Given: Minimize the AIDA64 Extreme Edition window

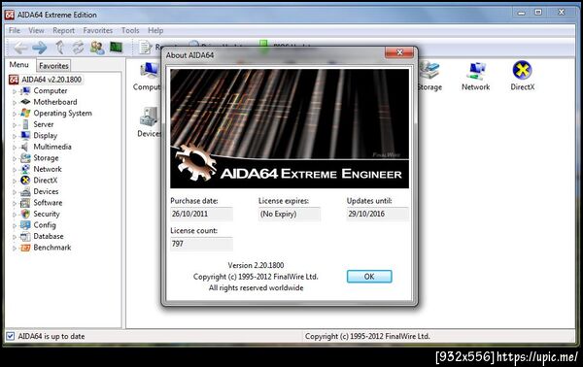Looking at the screenshot, I should (x=521, y=13).
